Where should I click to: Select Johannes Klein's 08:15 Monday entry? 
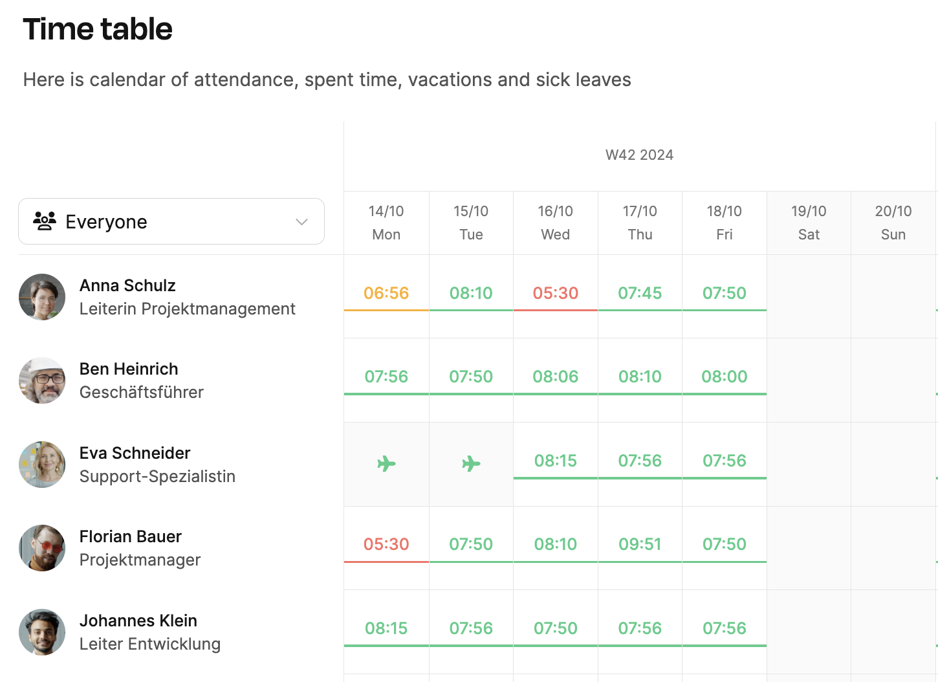coord(386,628)
